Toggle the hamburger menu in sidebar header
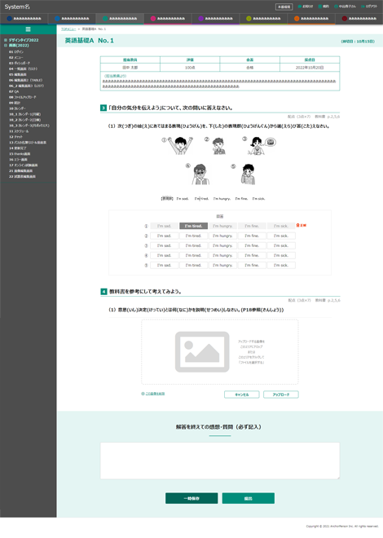The height and width of the screenshot is (538, 383). coord(29,29)
